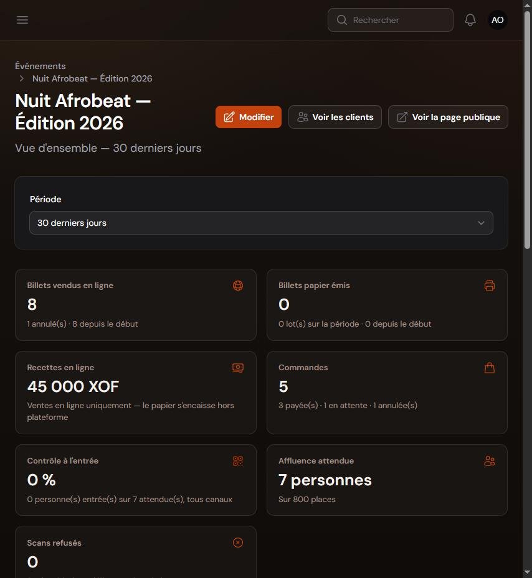Open Voir les clients
This screenshot has width=532, height=578.
click(335, 117)
